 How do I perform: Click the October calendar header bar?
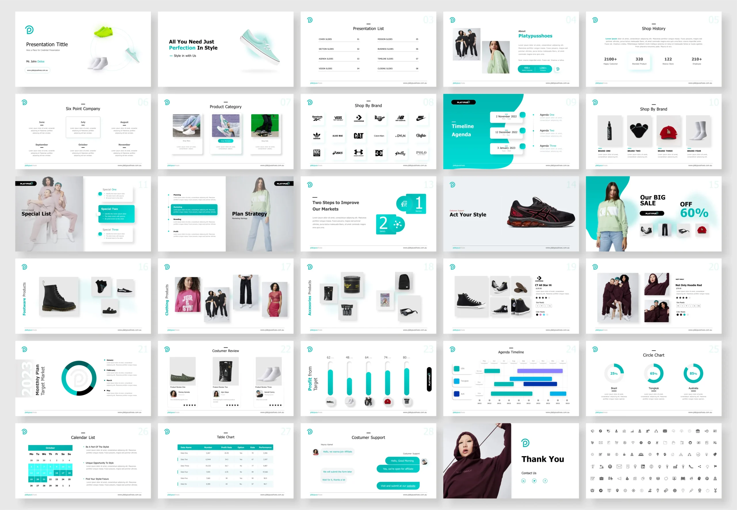(50, 448)
